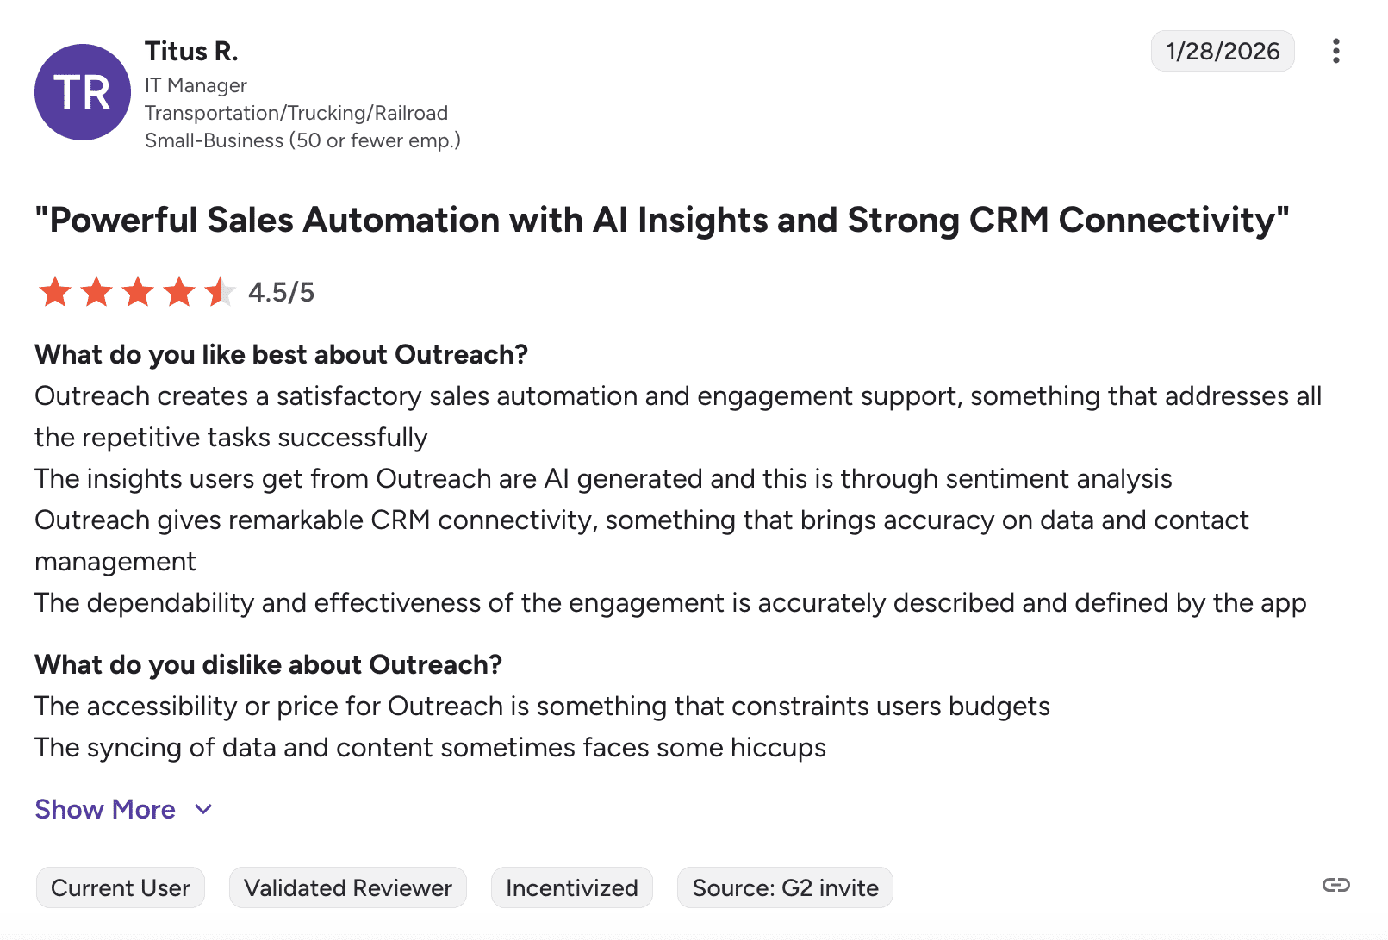Click the copy review link icon

1335,885
